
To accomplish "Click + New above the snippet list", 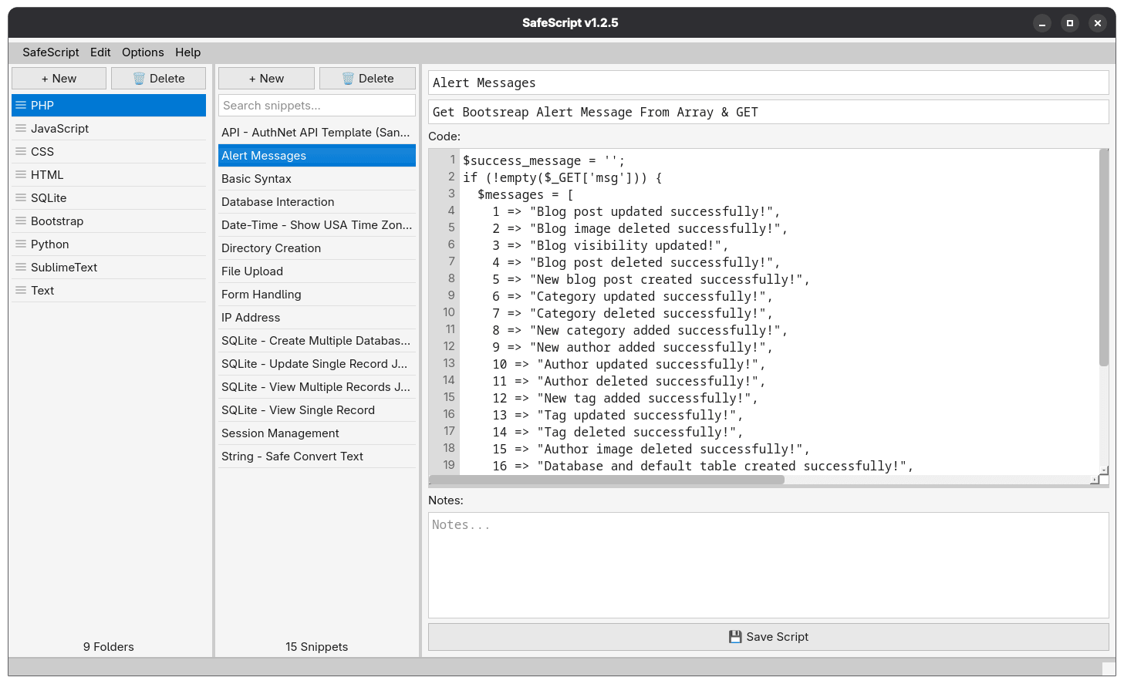I will click(266, 78).
